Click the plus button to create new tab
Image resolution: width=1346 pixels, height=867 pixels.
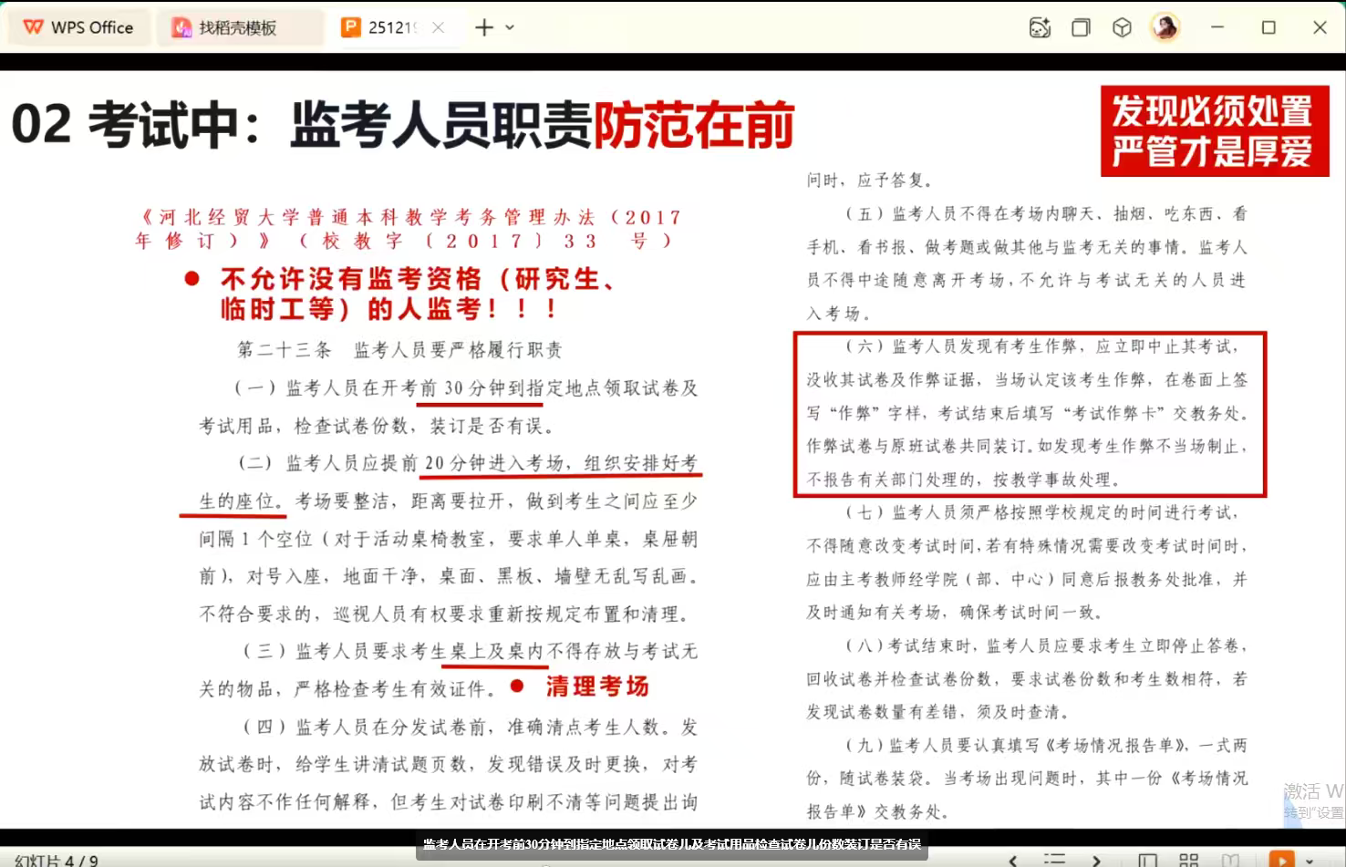pos(484,27)
